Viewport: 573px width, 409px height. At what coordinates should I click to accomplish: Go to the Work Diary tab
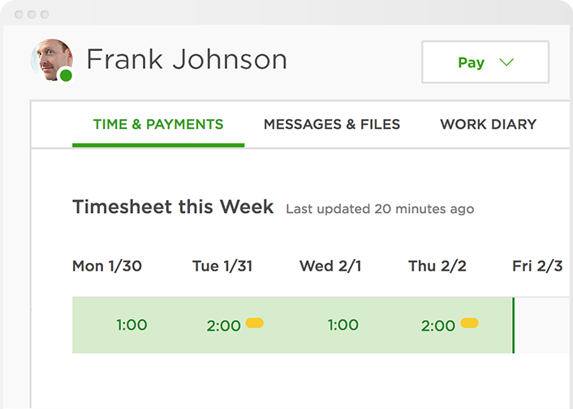(488, 125)
